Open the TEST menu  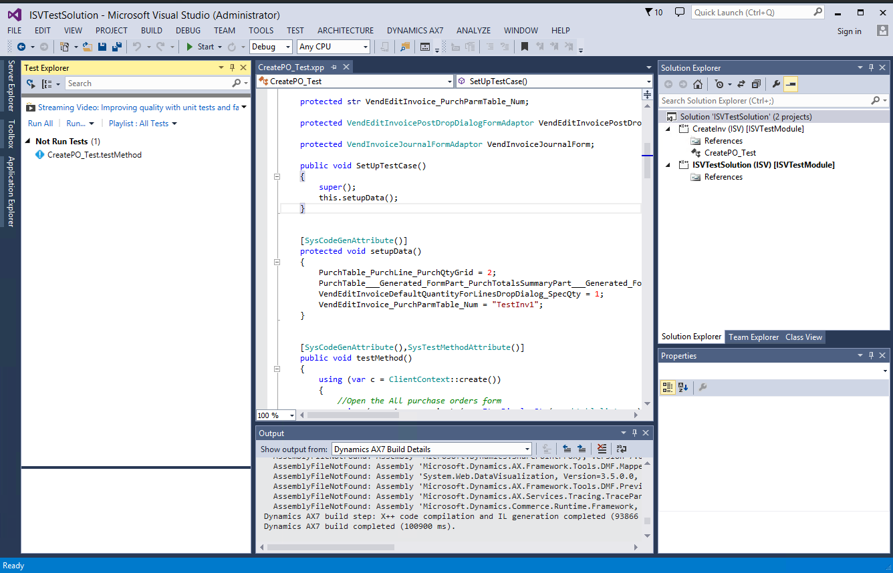295,31
